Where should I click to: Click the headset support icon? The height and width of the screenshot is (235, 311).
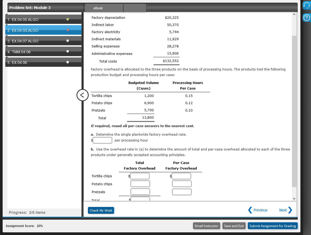(x=307, y=5)
